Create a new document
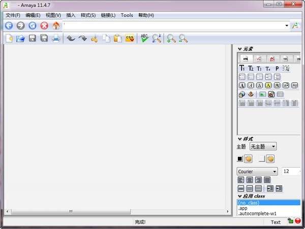Screen dimensions: 305x229 click(9, 38)
